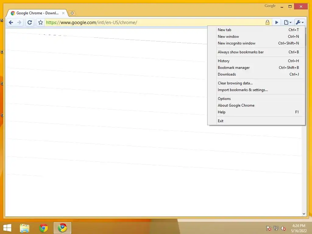The width and height of the screenshot is (312, 234).
Task: Reload the page
Action: [30, 23]
